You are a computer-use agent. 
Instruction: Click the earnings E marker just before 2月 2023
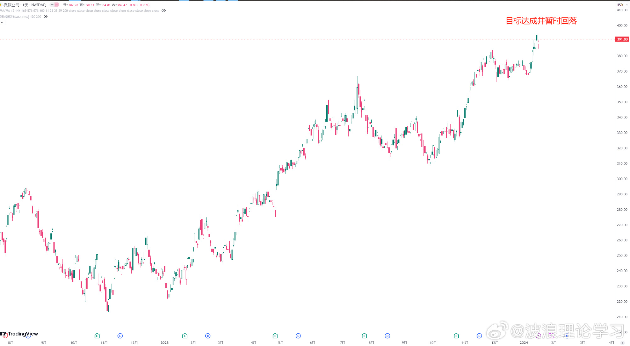click(185, 336)
